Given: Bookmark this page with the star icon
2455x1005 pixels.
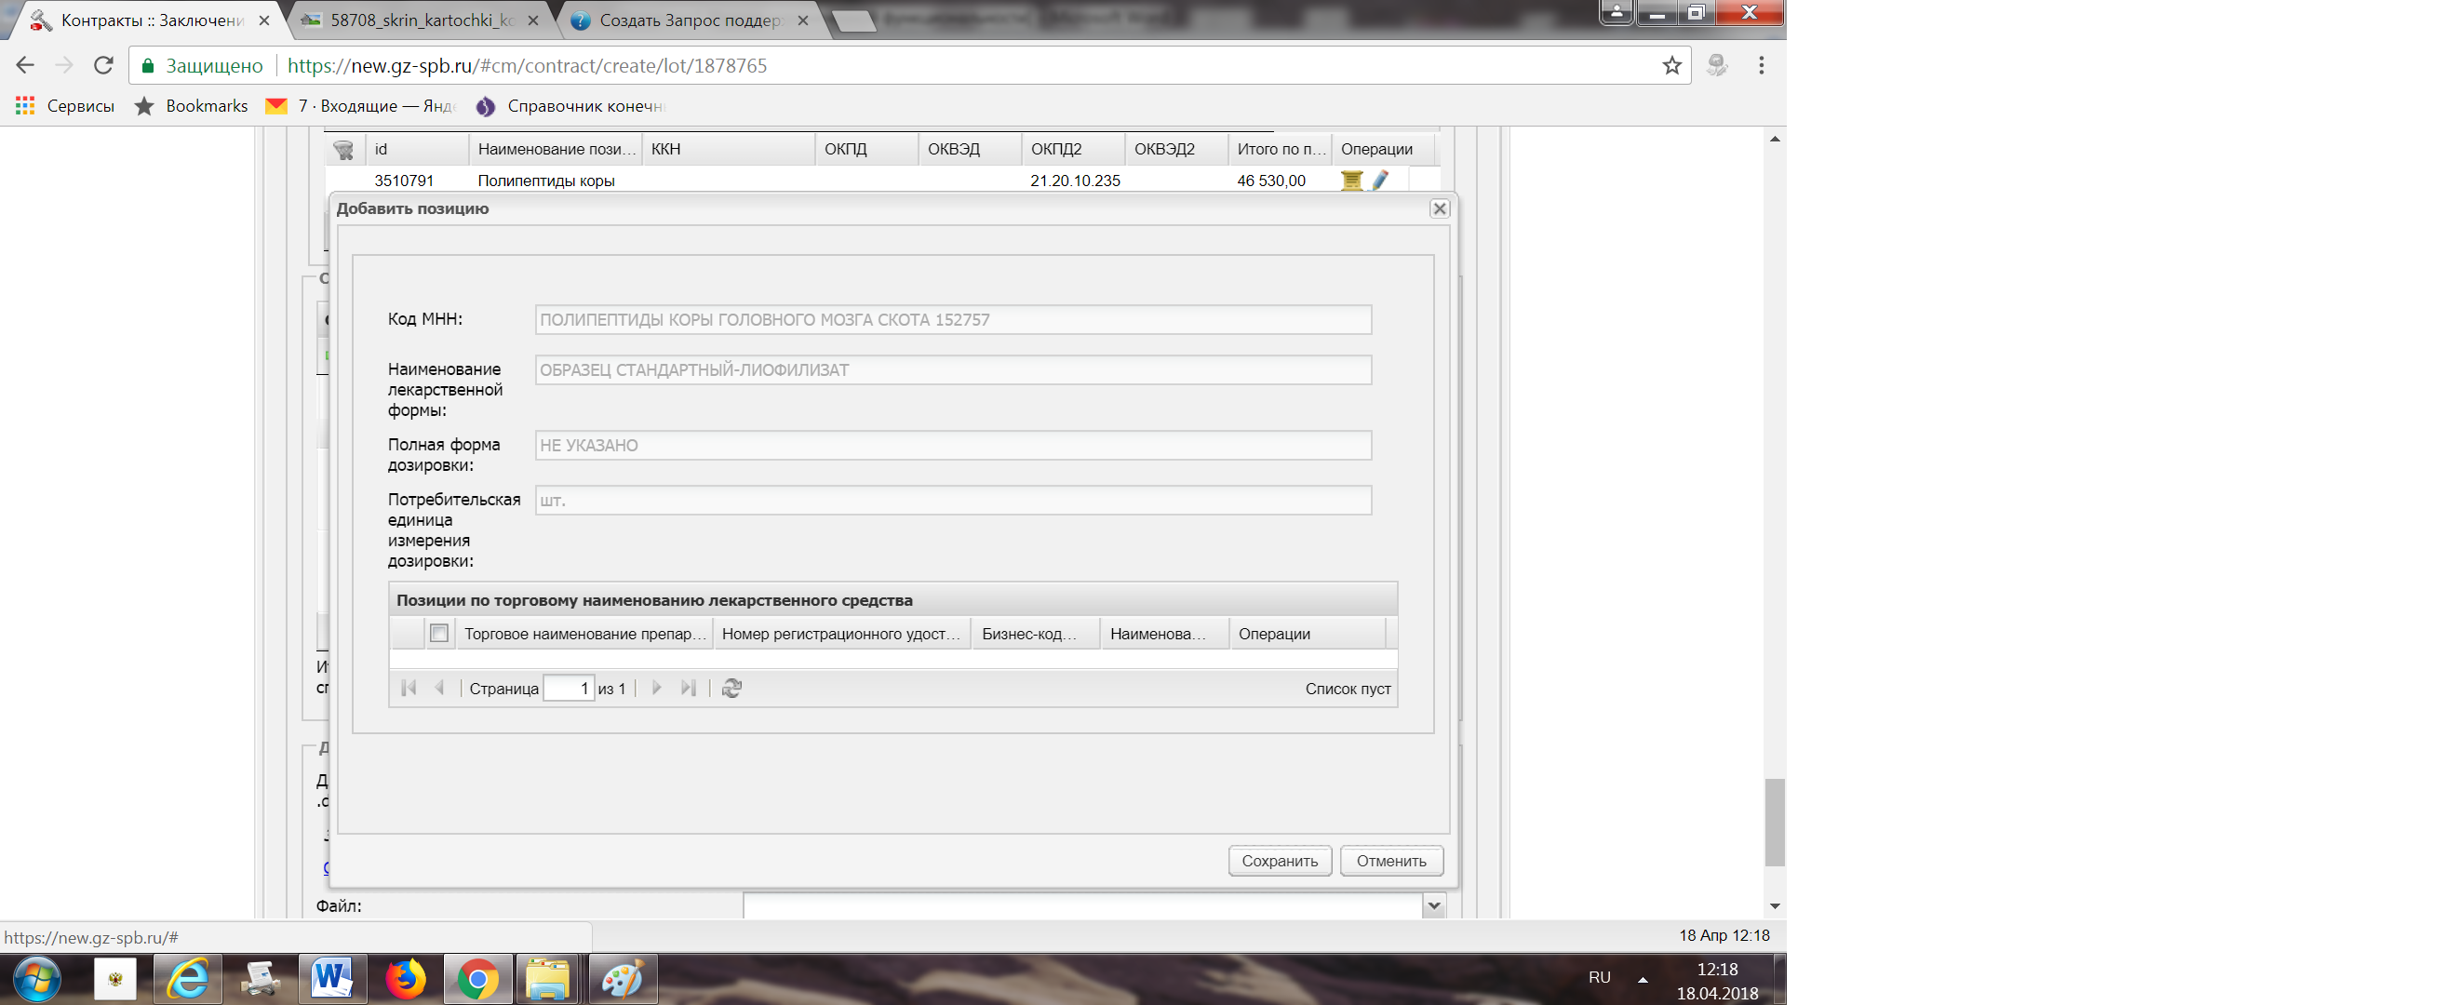Looking at the screenshot, I should 1671,65.
